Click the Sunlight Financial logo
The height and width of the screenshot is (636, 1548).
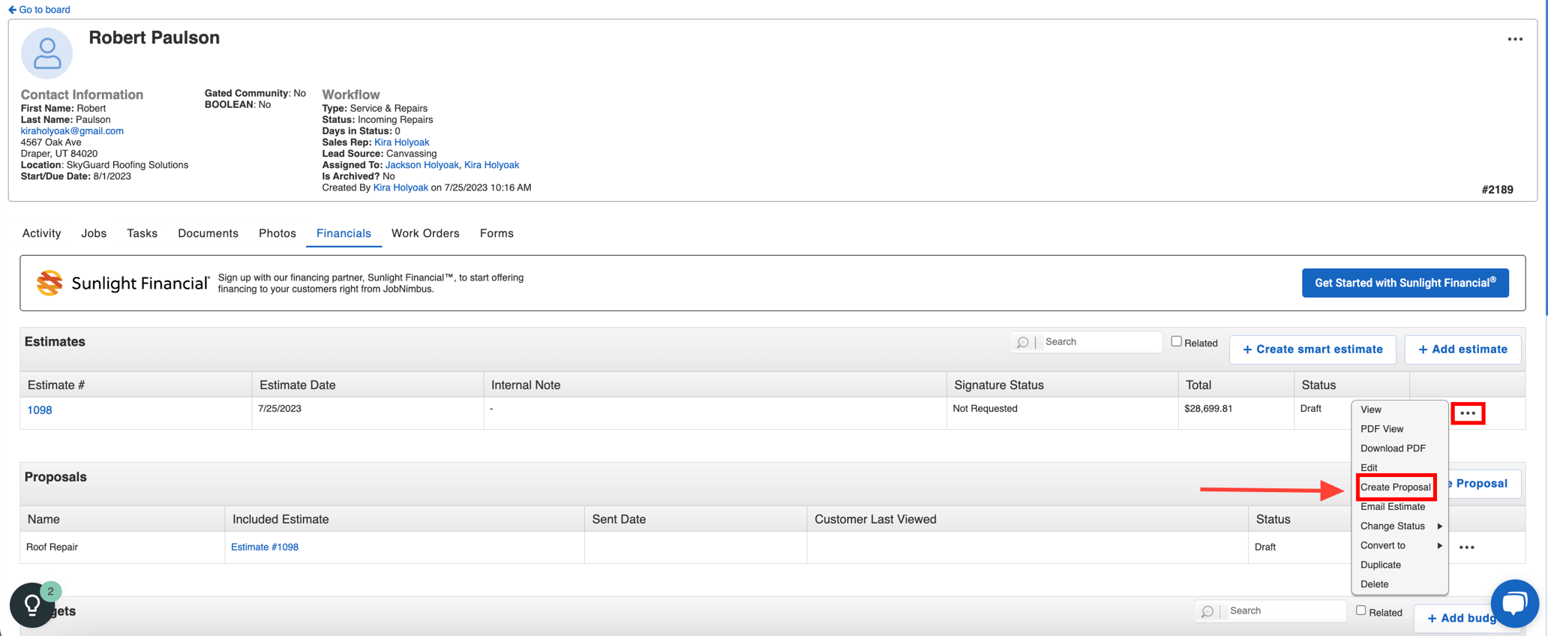[x=123, y=283]
